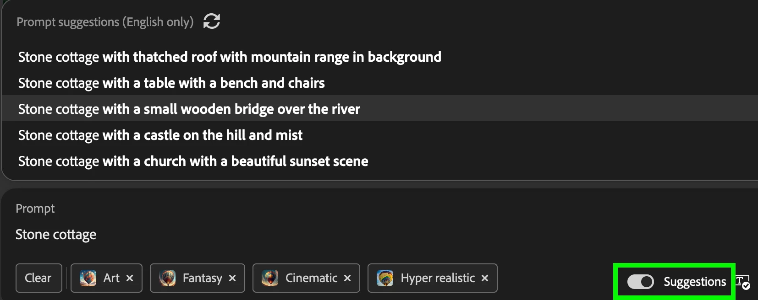Viewport: 758px width, 300px height.
Task: Pick the small wooden bridge suggestion
Action: tap(189, 109)
